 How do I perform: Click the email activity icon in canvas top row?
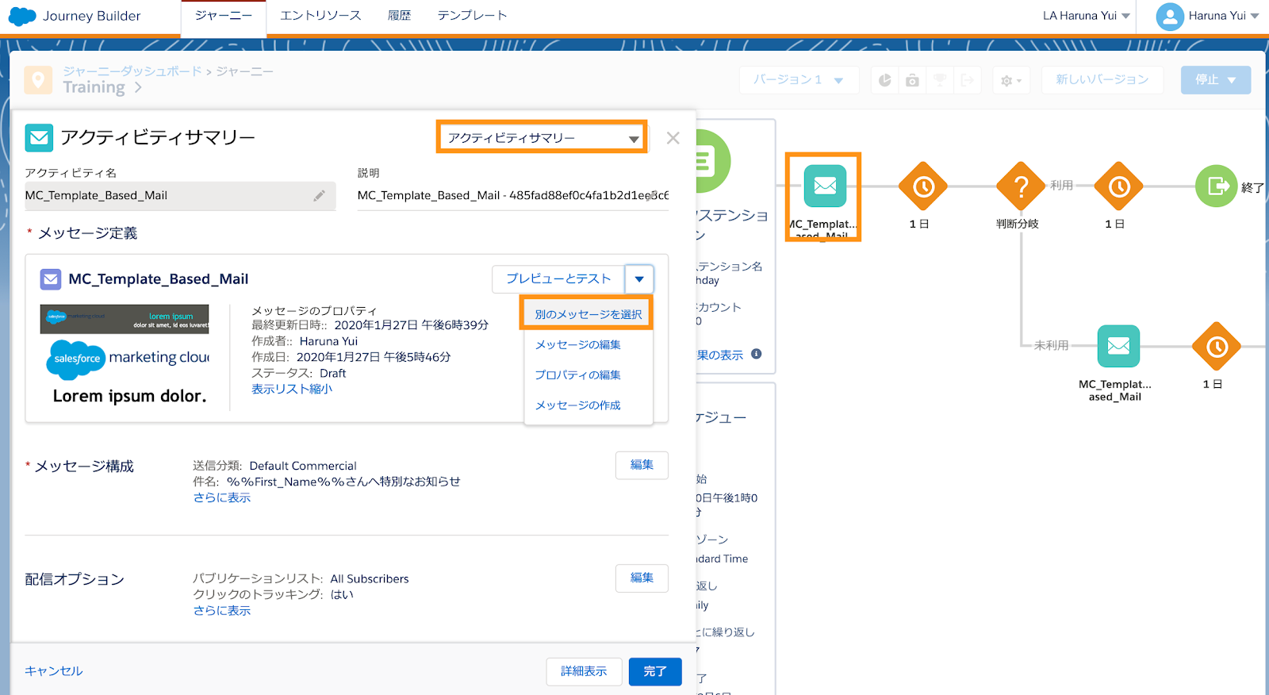point(825,186)
